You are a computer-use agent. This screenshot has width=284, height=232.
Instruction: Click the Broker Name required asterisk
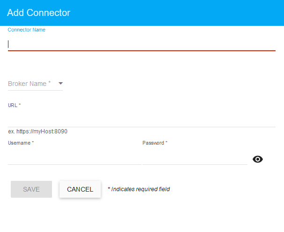50,83
